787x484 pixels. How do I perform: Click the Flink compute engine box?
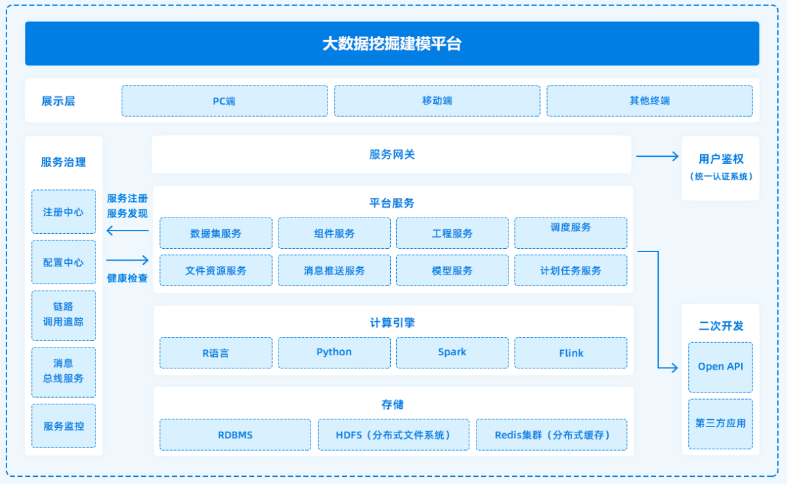point(570,353)
